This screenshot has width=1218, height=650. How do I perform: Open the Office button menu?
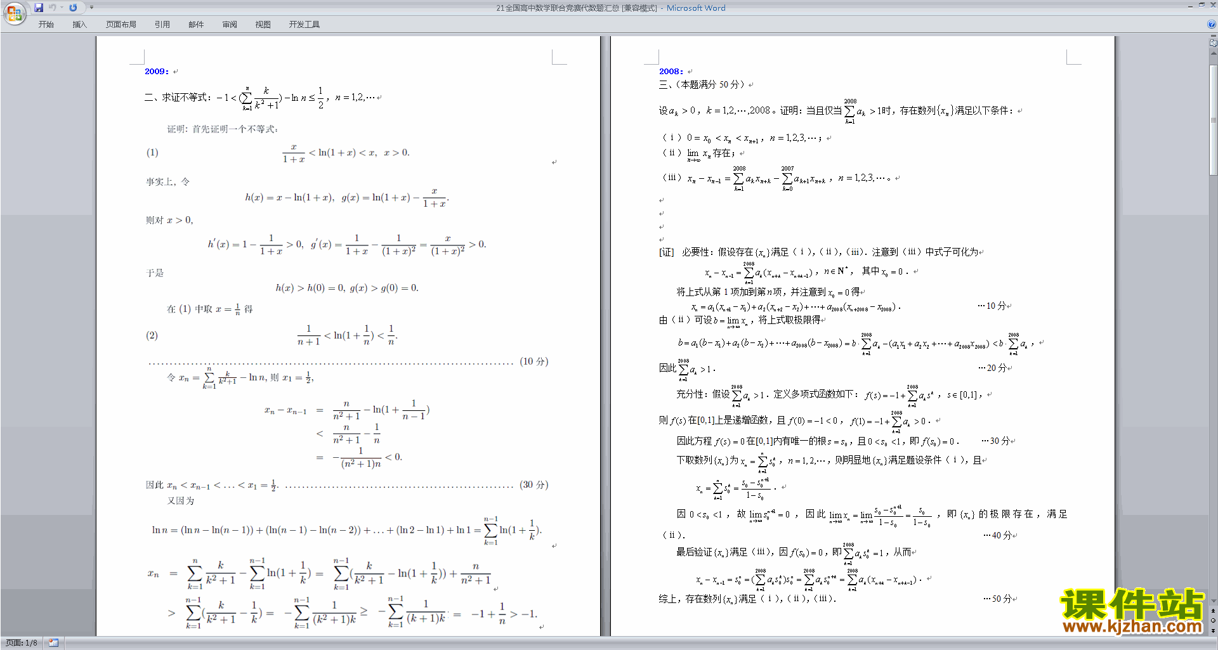click(14, 13)
